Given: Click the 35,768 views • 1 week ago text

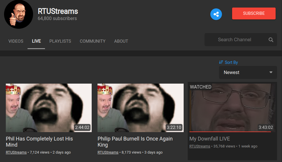Looking at the screenshot, I should pos(235,146).
